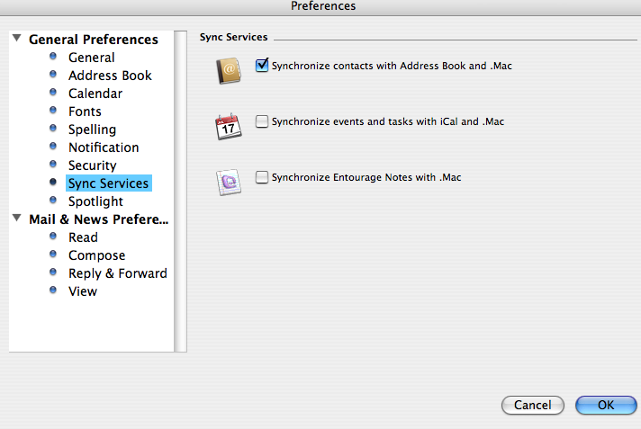Enable Synchronize Entourage Notes with .Mac
The image size is (641, 429).
[x=262, y=177]
